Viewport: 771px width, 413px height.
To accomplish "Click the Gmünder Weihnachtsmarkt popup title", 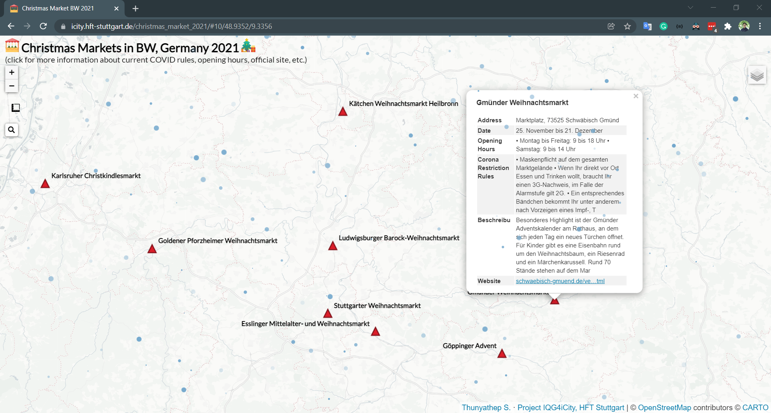I will click(x=522, y=103).
